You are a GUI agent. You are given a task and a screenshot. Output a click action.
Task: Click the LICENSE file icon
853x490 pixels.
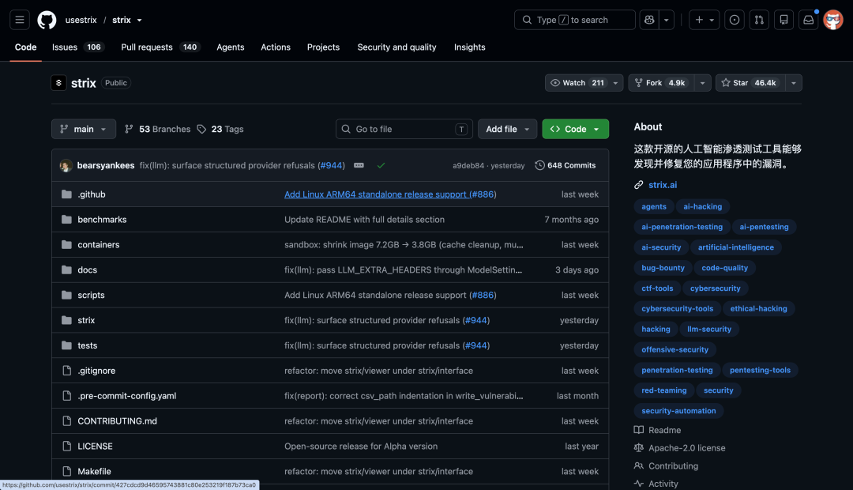[66, 446]
